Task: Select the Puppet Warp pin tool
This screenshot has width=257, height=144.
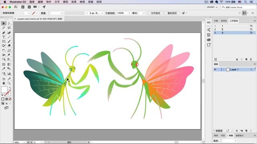Action: (9, 55)
